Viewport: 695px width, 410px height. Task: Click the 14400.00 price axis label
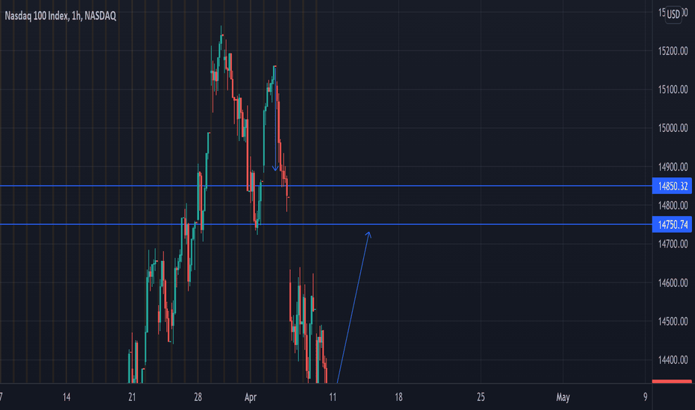(673, 360)
